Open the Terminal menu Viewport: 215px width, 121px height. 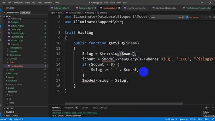pyautogui.click(x=48, y=3)
